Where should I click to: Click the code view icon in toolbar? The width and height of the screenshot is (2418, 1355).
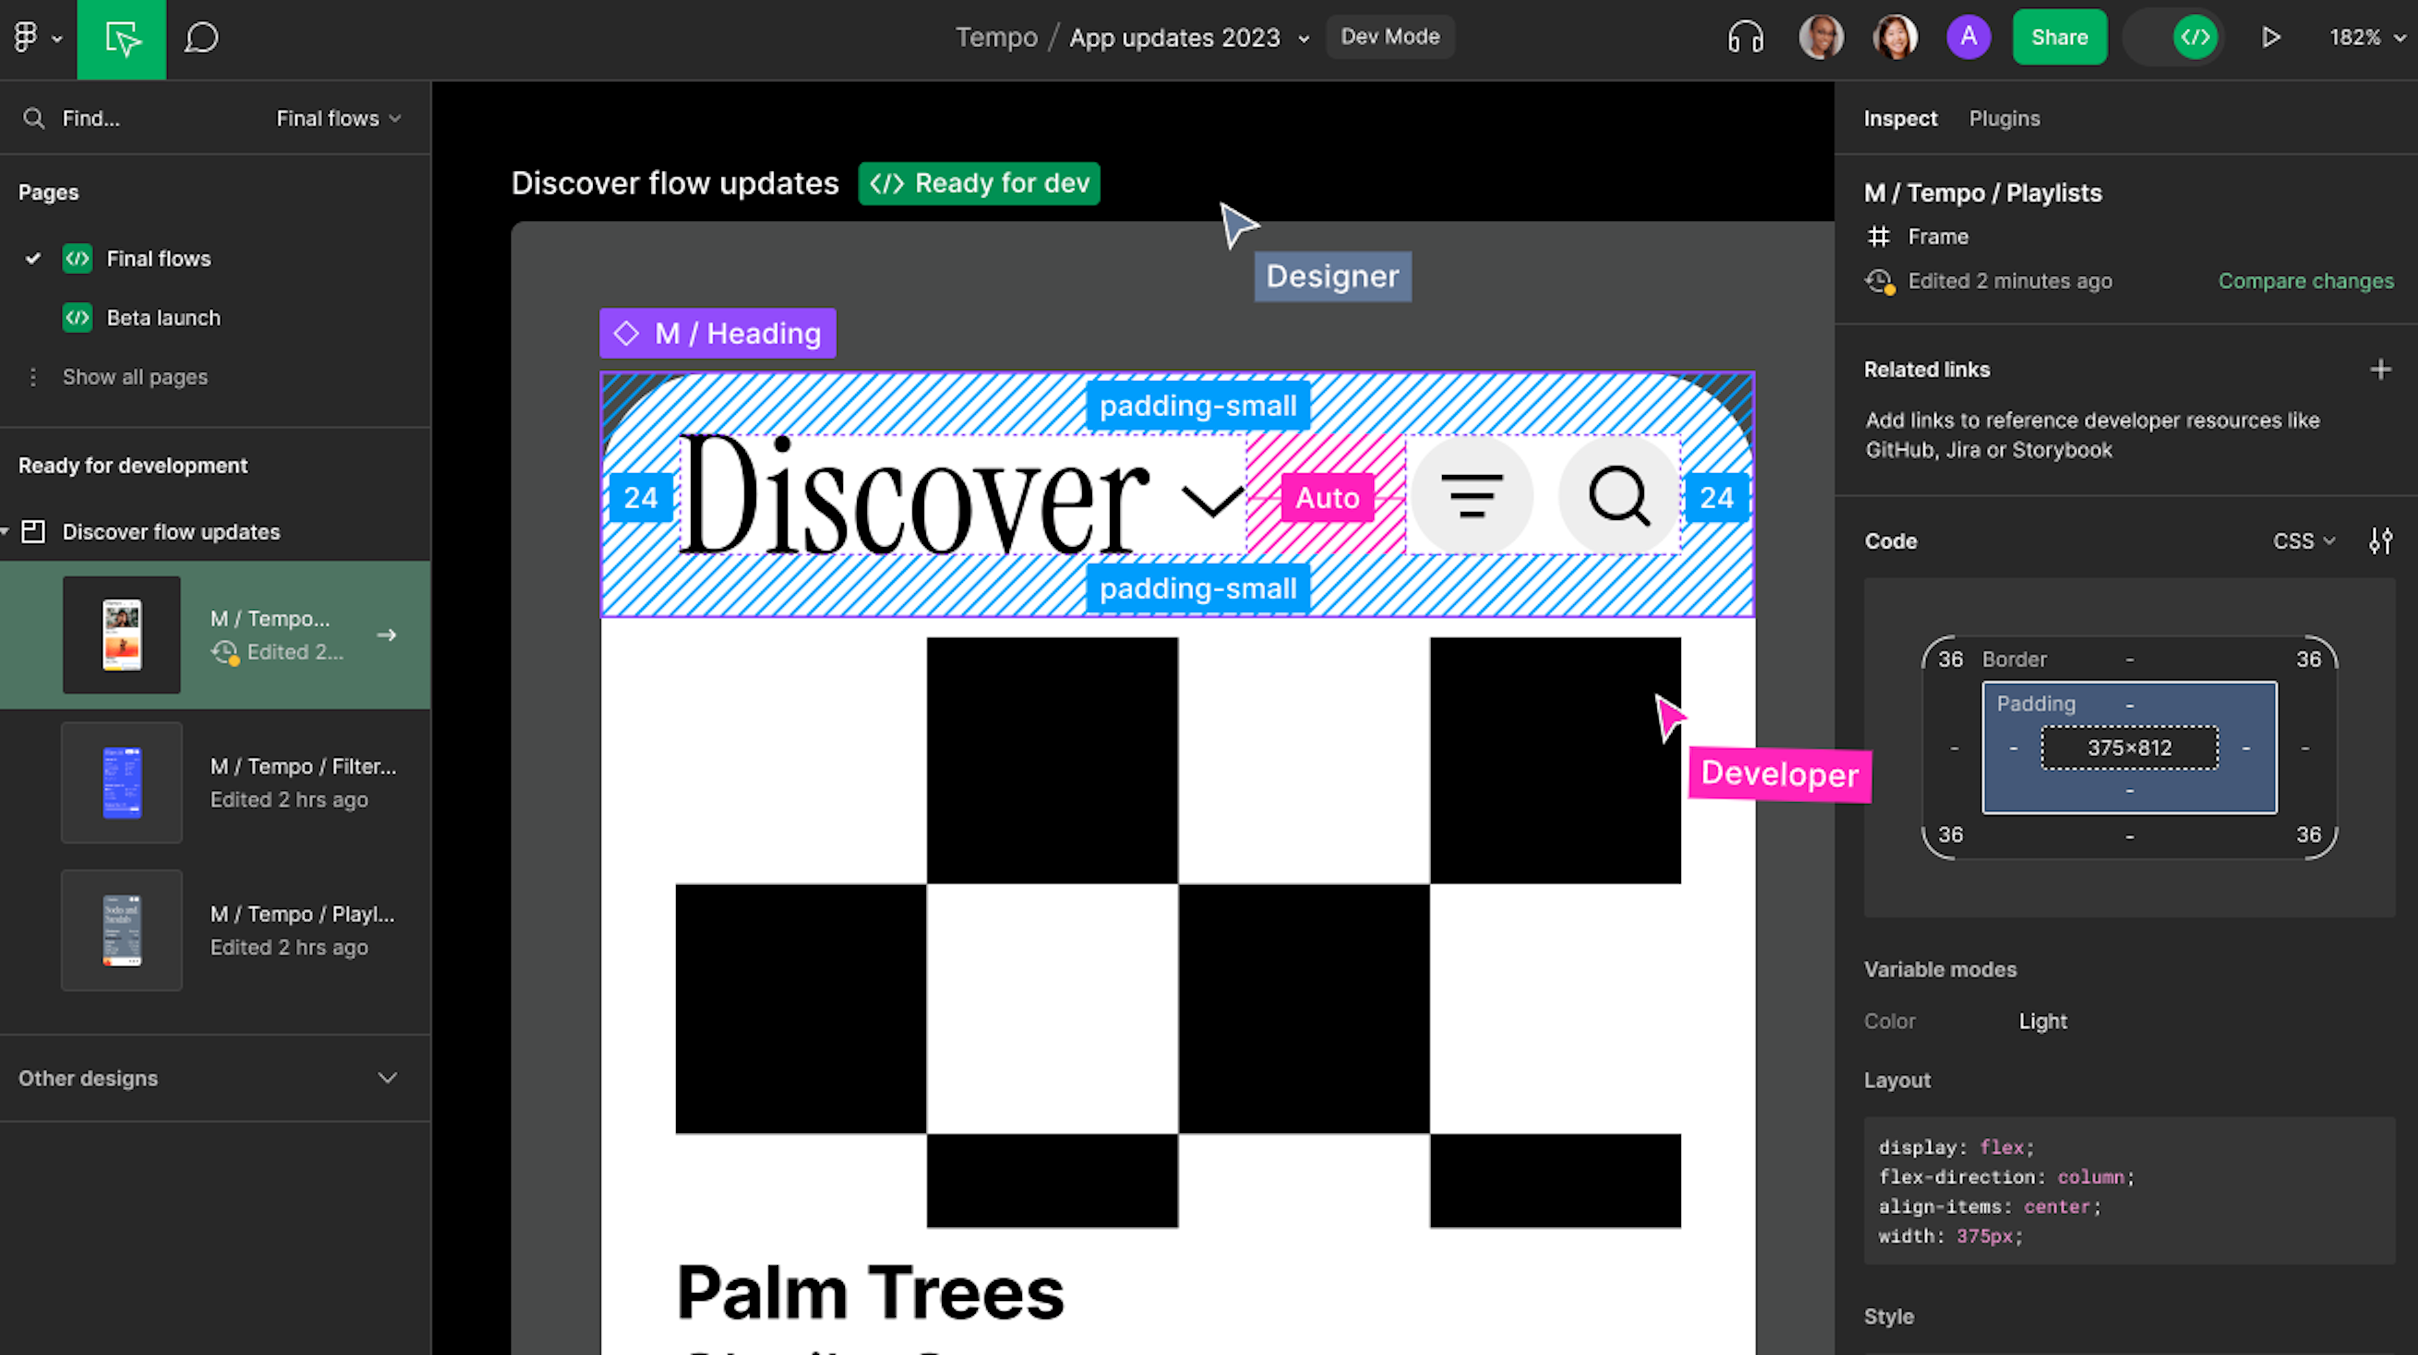coord(2195,36)
